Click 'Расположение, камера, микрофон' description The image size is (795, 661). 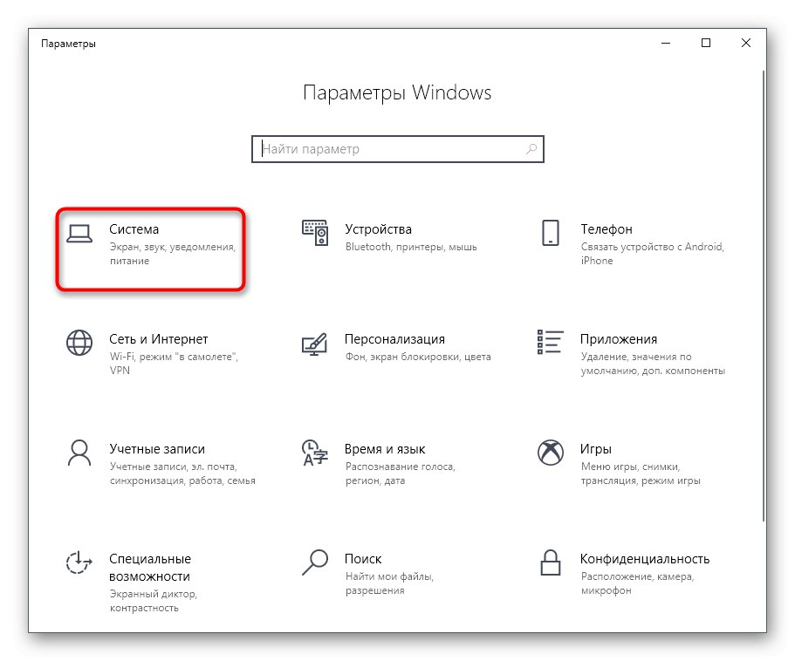coord(637,583)
